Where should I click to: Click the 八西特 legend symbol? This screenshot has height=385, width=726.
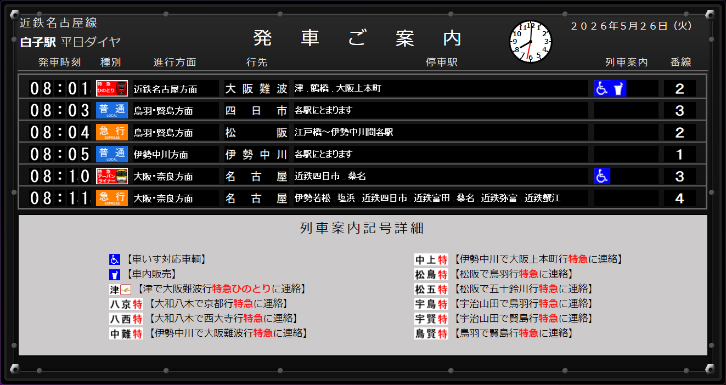126,319
